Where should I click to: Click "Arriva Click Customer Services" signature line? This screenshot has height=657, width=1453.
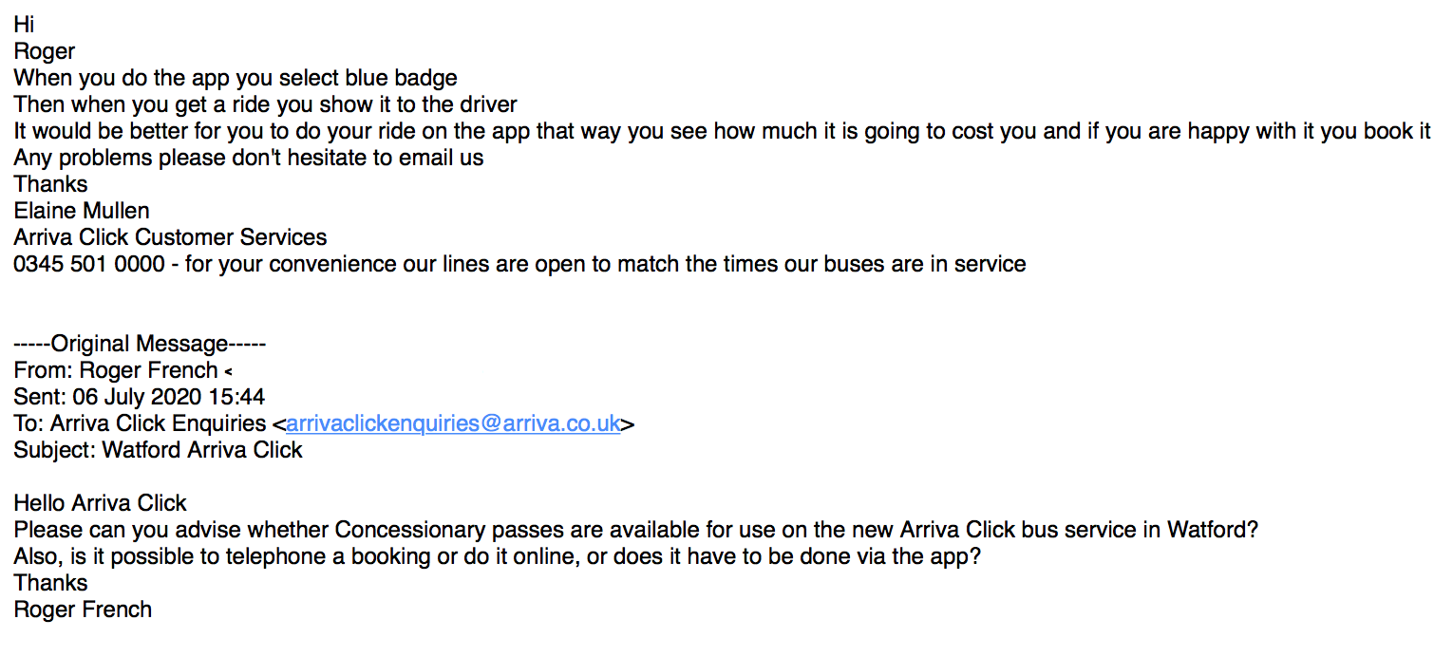[170, 237]
